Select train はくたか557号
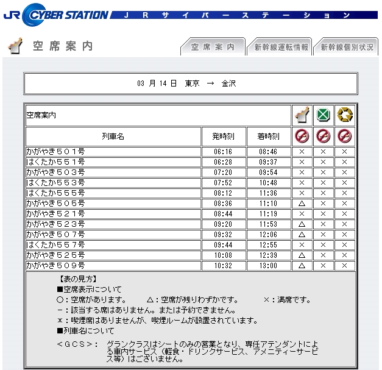 (55, 244)
